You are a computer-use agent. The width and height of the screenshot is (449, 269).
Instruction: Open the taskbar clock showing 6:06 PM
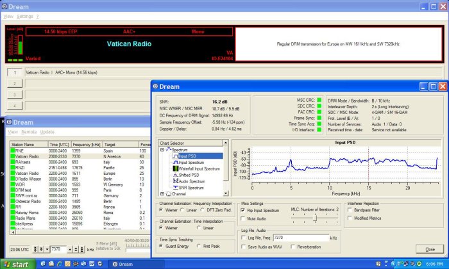[x=434, y=264]
